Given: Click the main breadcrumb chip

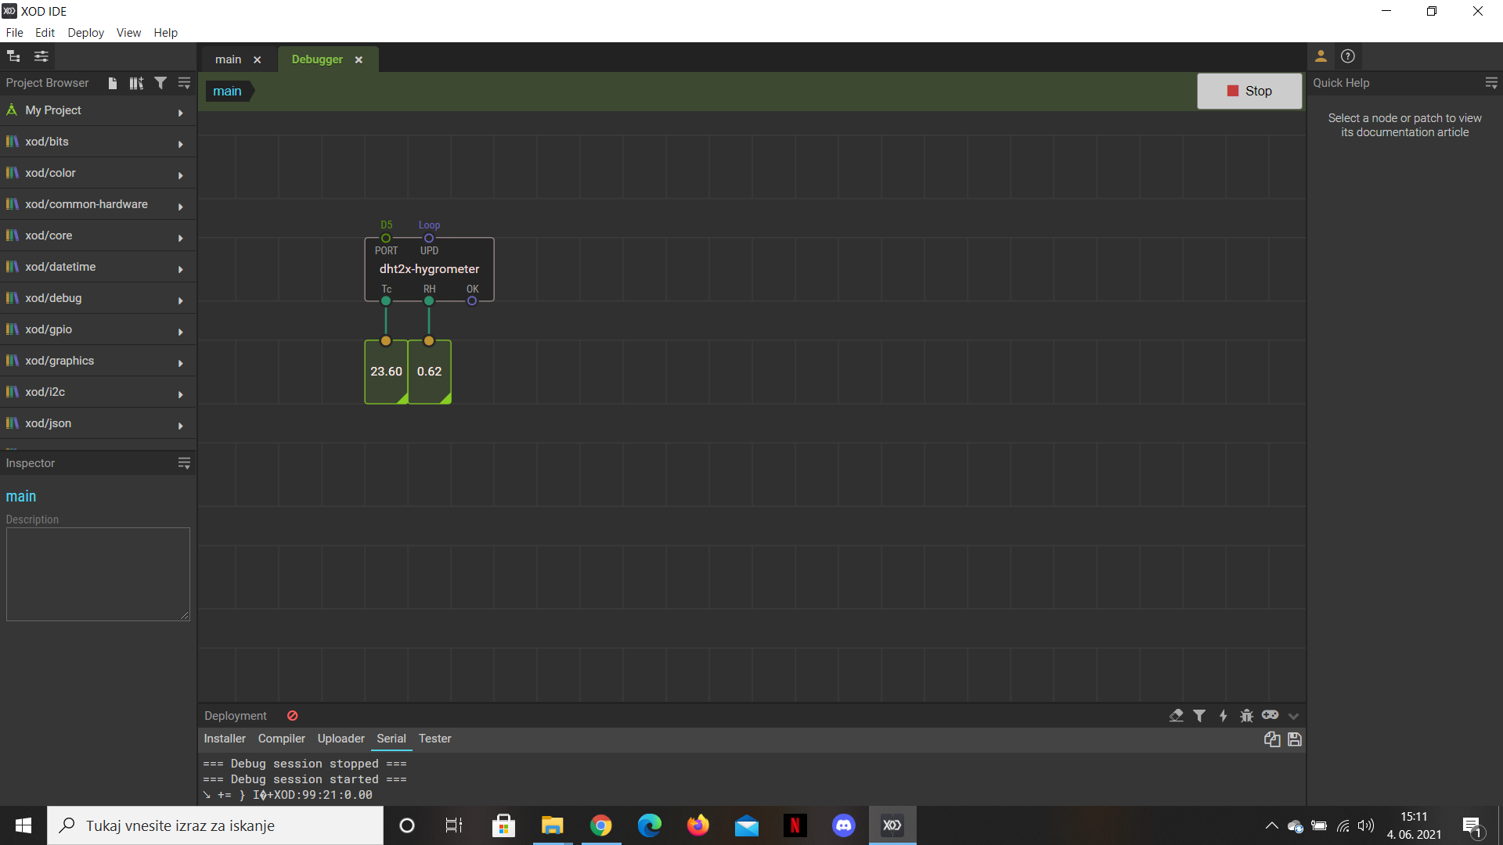Looking at the screenshot, I should click(x=228, y=92).
